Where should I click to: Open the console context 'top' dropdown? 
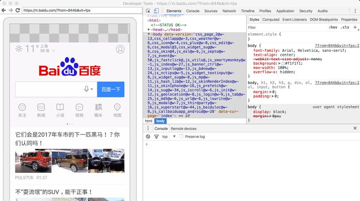tap(169, 137)
